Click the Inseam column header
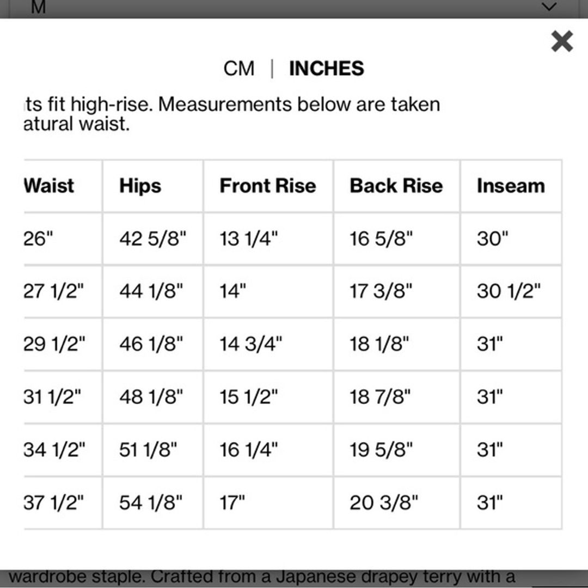Image resolution: width=588 pixels, height=588 pixels. pos(510,186)
